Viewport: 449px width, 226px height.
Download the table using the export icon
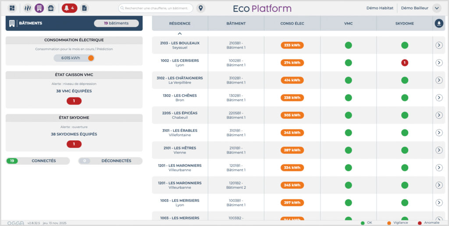pos(439,24)
